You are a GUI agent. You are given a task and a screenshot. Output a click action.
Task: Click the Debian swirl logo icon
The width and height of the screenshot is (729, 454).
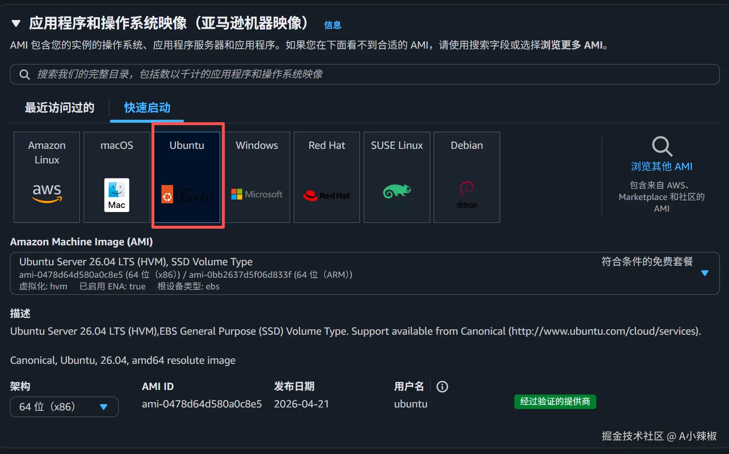pos(467,195)
